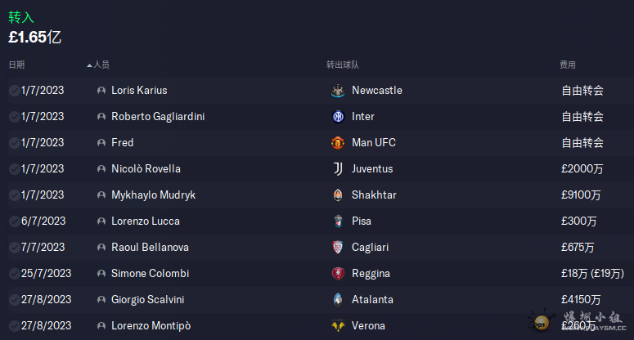Toggle checkmark for Loris Karius row
Screen dimensions: 634x340
tap(14, 91)
